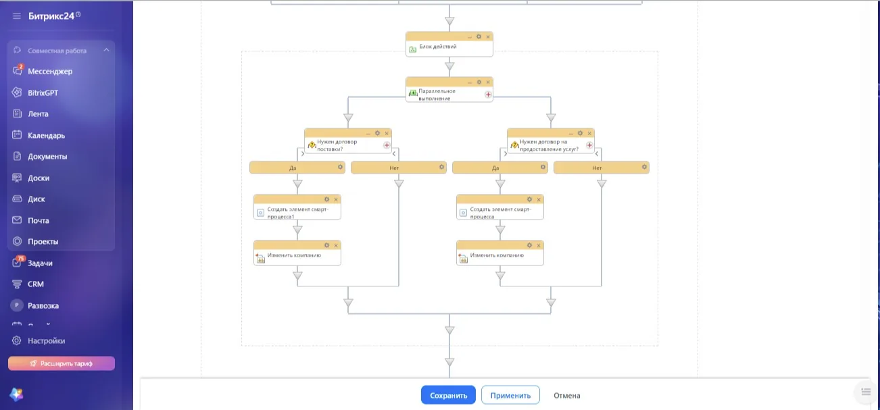Collapse the Нужен договор поставки? block
Screen dimensions: 880x410
click(x=368, y=133)
